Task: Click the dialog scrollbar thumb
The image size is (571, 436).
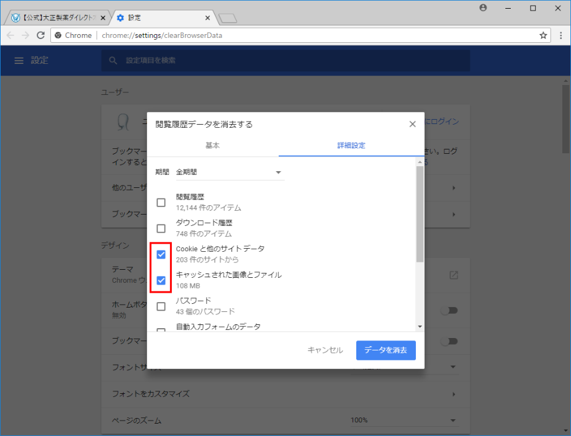Action: click(420, 214)
